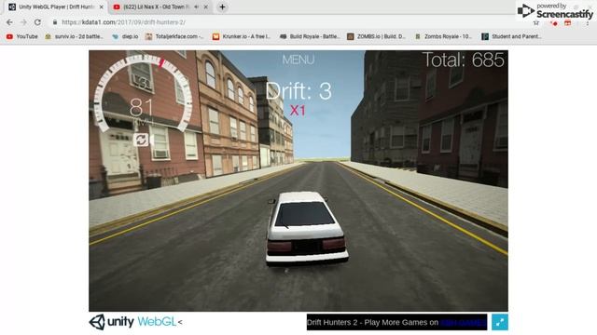
Task: Open the Totaljerkface.com bookmark
Action: point(174,36)
